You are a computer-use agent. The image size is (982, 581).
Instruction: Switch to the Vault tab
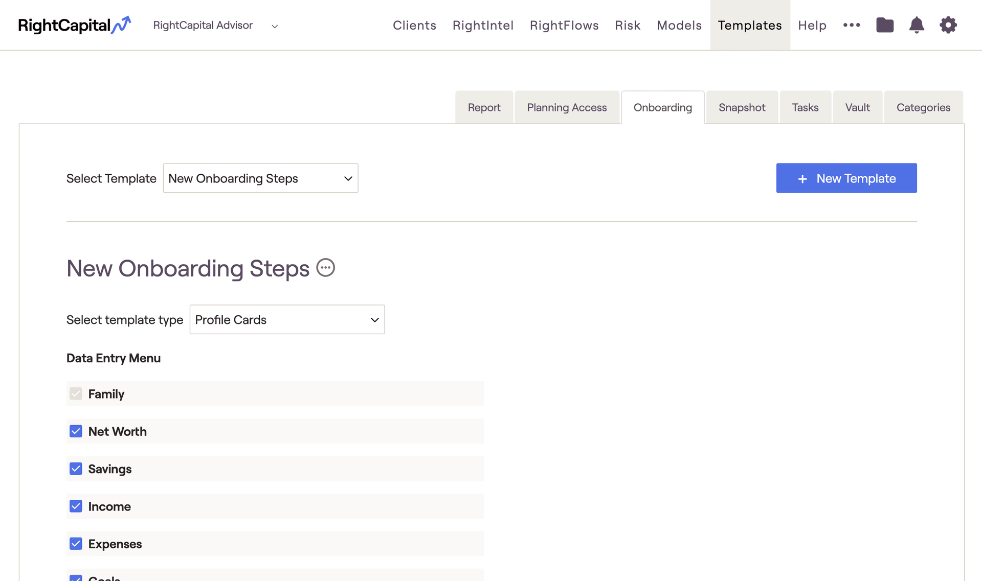click(858, 107)
